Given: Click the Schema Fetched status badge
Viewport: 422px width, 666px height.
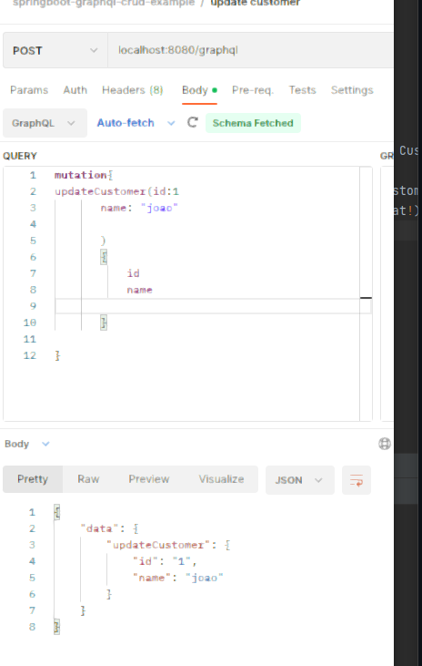Looking at the screenshot, I should coord(253,123).
